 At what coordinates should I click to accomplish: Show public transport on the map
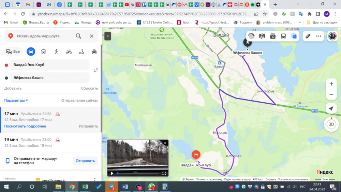click(x=283, y=36)
